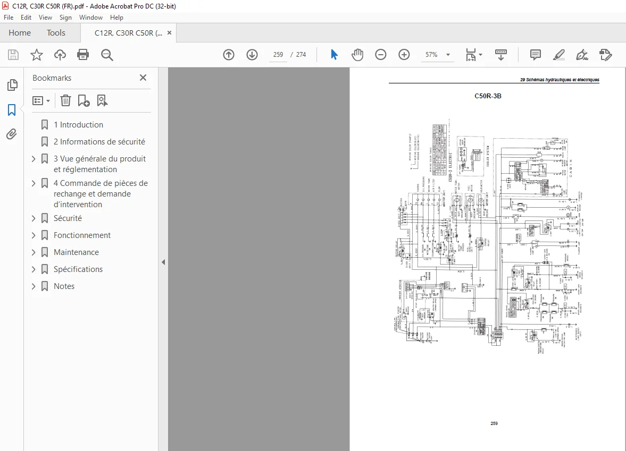Open the File menu
The width and height of the screenshot is (626, 451).
tap(9, 18)
